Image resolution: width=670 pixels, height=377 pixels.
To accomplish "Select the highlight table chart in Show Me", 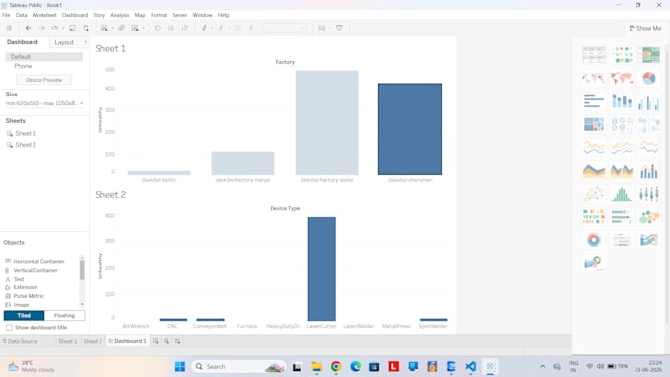I will tap(649, 55).
